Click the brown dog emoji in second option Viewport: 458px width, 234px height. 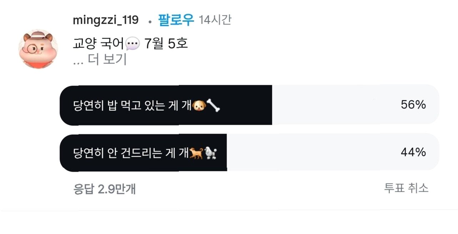click(196, 153)
